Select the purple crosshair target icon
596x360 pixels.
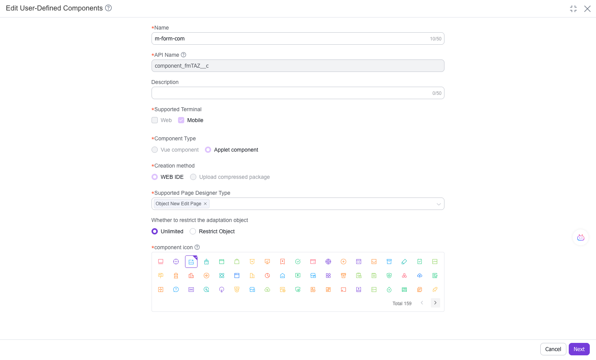click(176, 262)
